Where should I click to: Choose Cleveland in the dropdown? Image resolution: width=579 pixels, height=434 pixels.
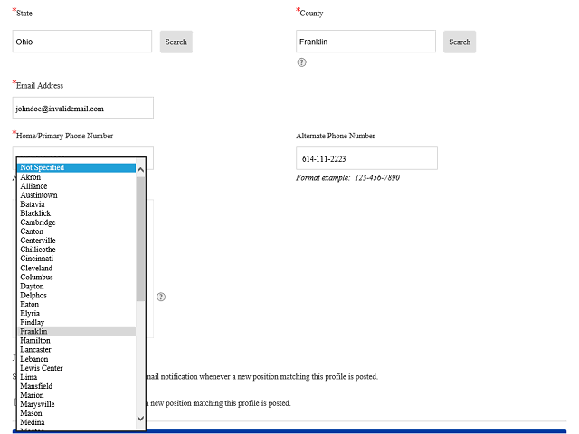pos(77,268)
